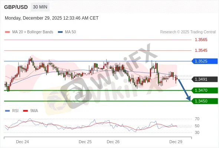
Task: Click the Dec 29 date axis label
Action: click(x=176, y=142)
